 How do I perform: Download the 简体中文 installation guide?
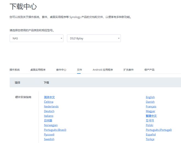tap(49, 97)
